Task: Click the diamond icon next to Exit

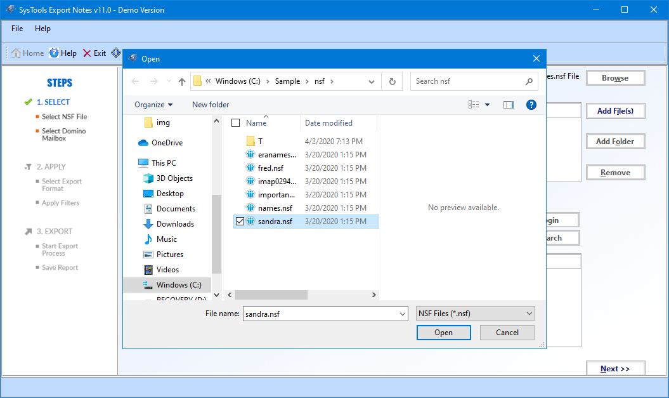Action: click(x=116, y=53)
